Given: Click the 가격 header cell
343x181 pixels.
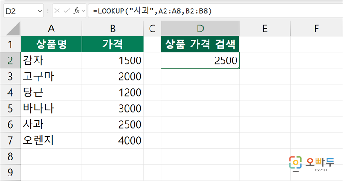Looking at the screenshot, I should click(x=113, y=44).
